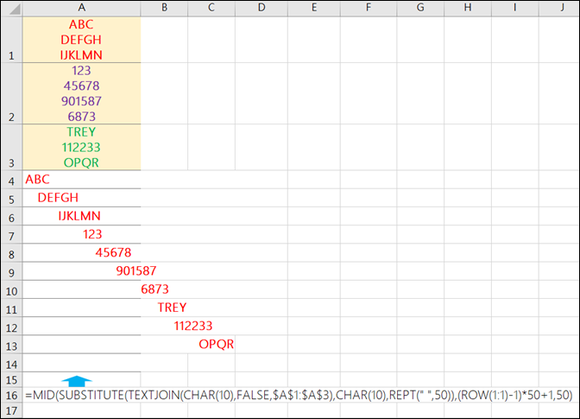Select row 2 header
The height and width of the screenshot is (419, 580).
[x=11, y=93]
